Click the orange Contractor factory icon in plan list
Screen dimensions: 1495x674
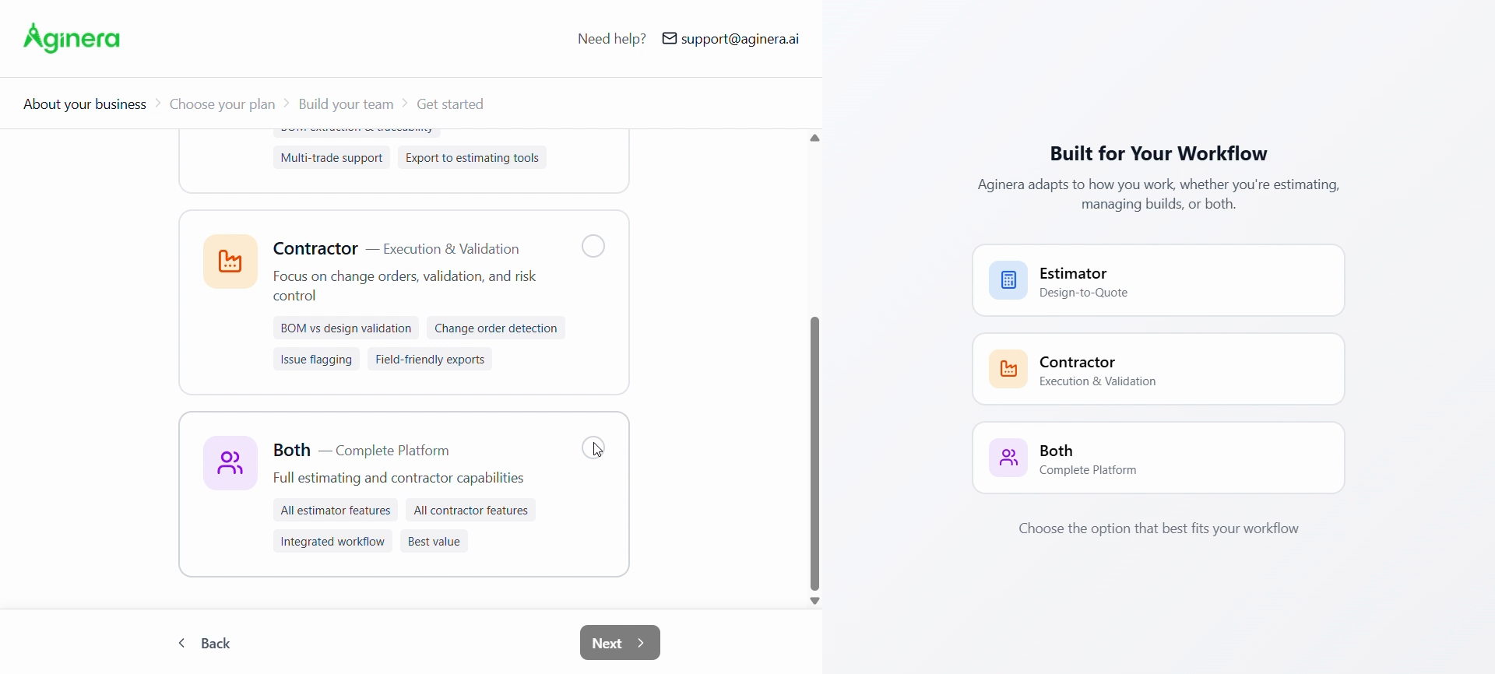[x=230, y=262]
